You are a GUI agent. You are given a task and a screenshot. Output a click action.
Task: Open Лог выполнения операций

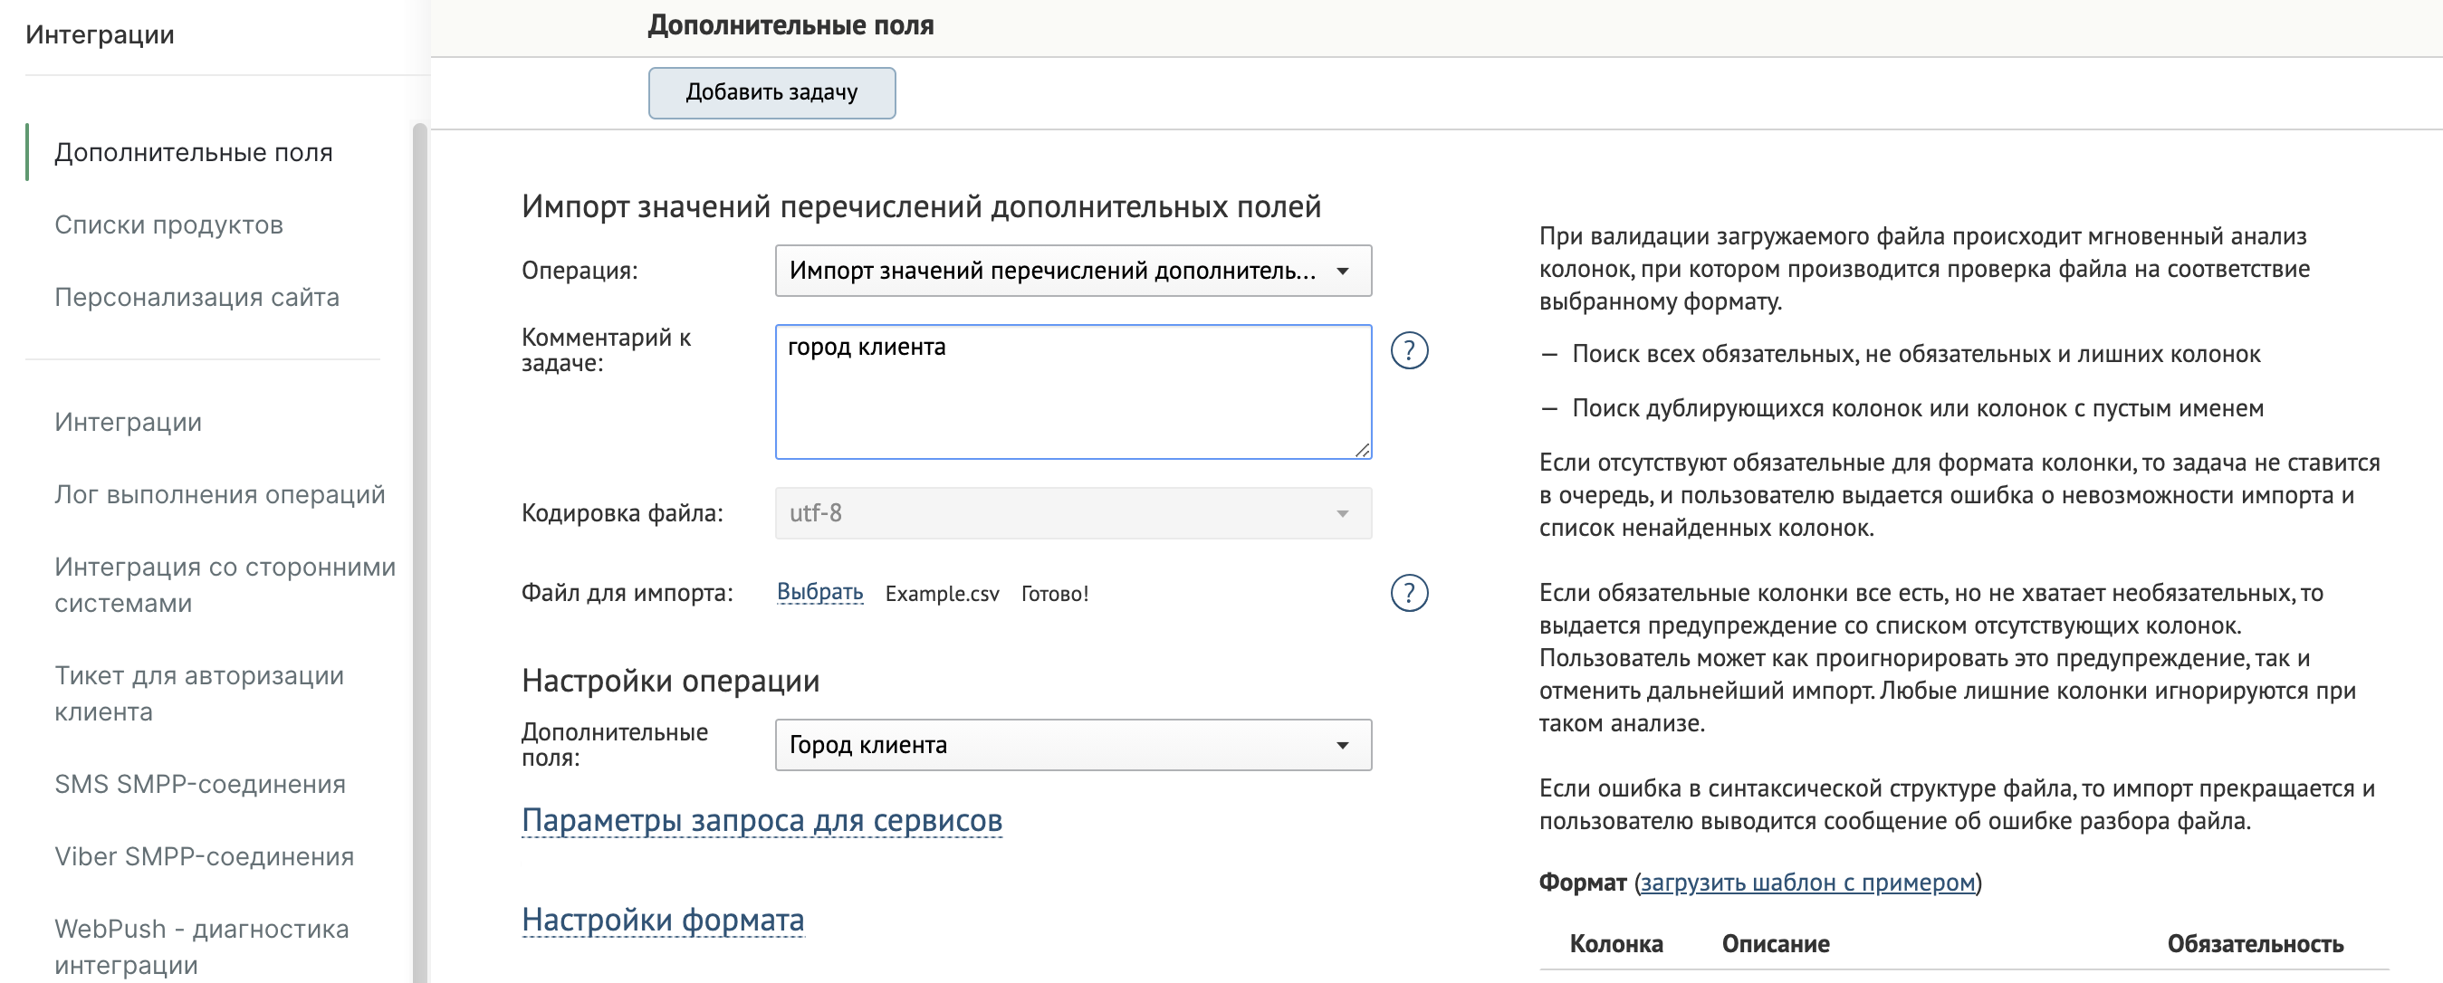pos(220,494)
